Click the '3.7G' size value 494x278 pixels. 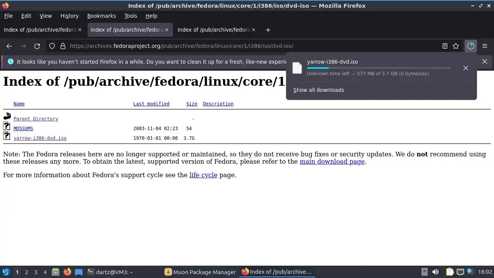[x=189, y=138]
